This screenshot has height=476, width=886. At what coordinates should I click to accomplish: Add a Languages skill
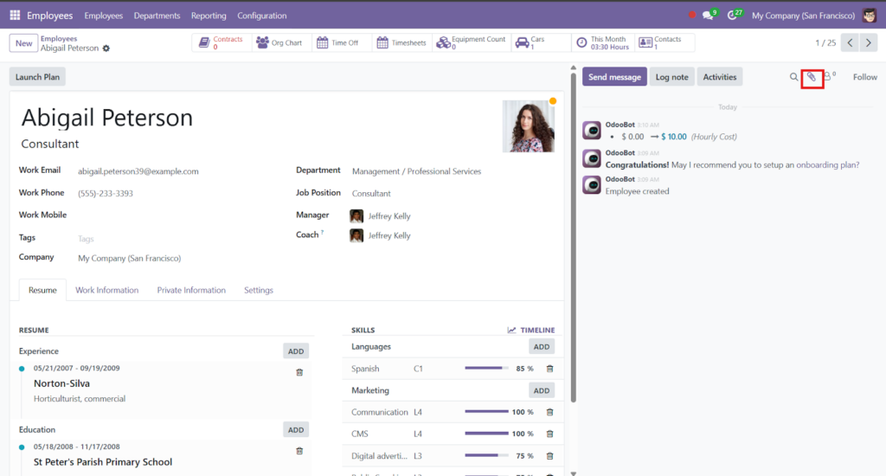coord(542,346)
